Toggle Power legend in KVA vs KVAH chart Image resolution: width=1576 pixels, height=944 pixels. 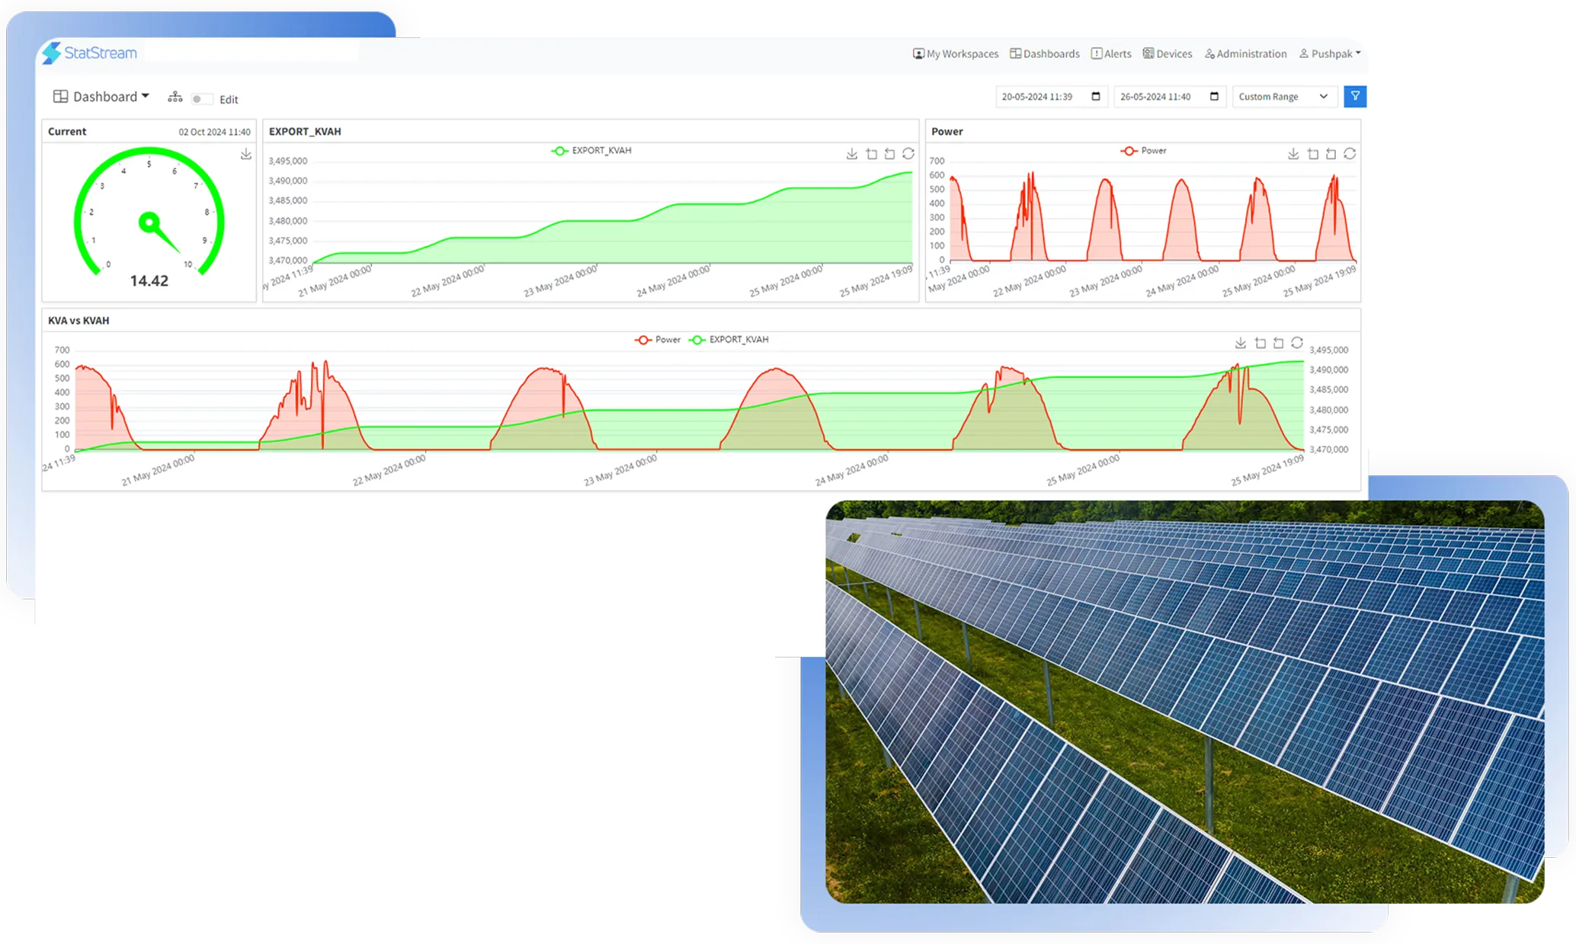(658, 340)
